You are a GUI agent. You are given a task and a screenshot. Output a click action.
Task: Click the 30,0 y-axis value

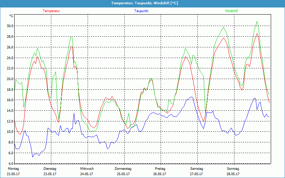click(x=10, y=26)
